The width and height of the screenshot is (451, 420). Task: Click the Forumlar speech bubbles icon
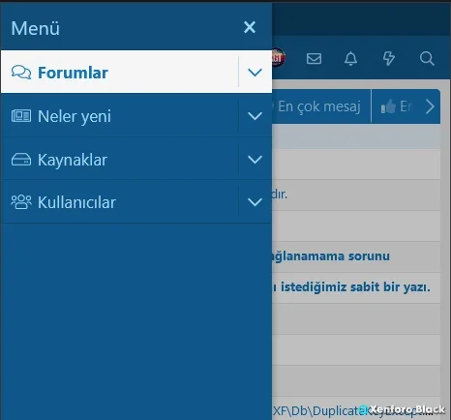pos(21,72)
